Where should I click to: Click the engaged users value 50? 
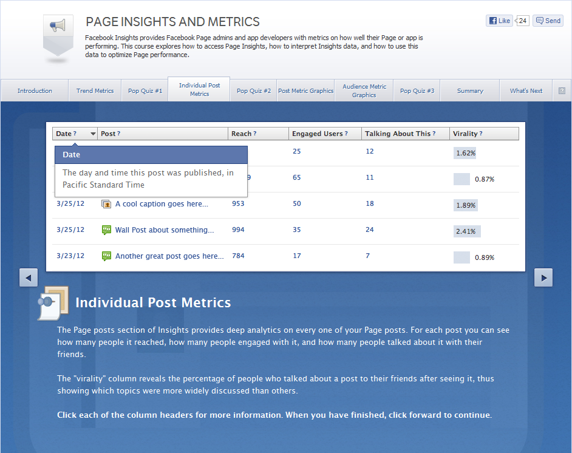pos(296,203)
